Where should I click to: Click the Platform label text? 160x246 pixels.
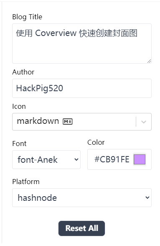point(26,182)
